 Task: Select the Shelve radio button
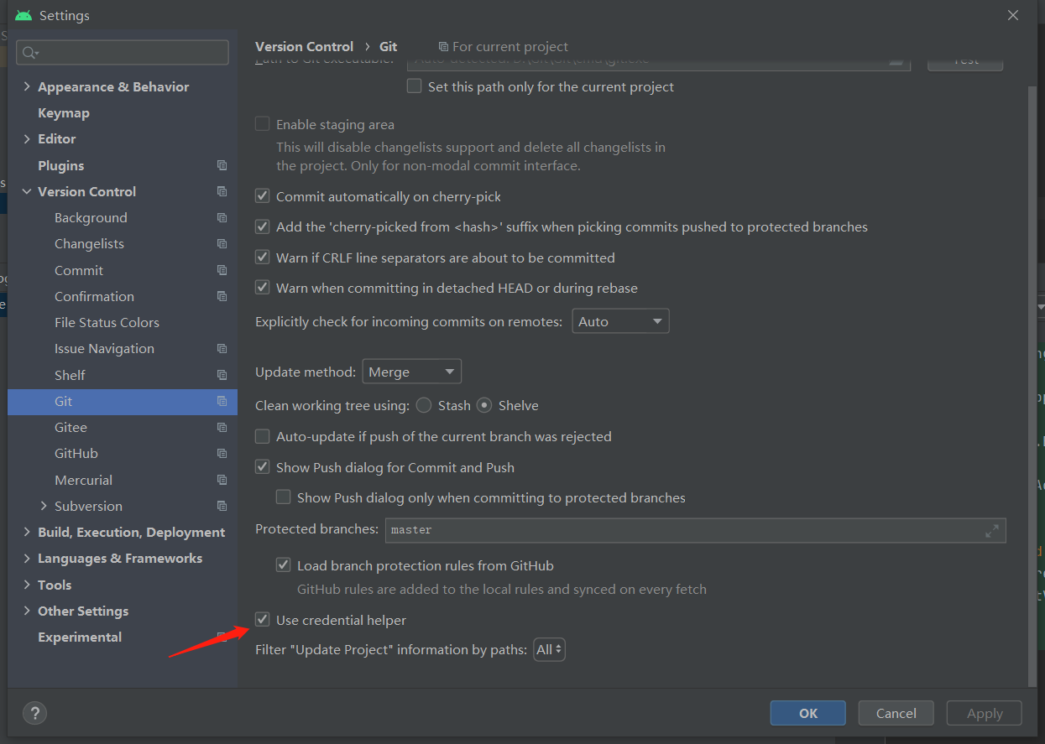coord(484,405)
